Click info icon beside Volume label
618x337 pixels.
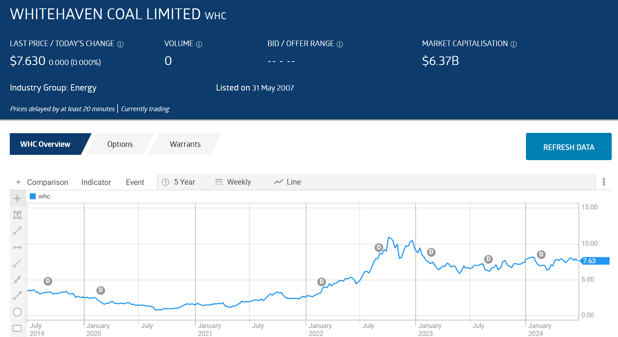pos(199,44)
